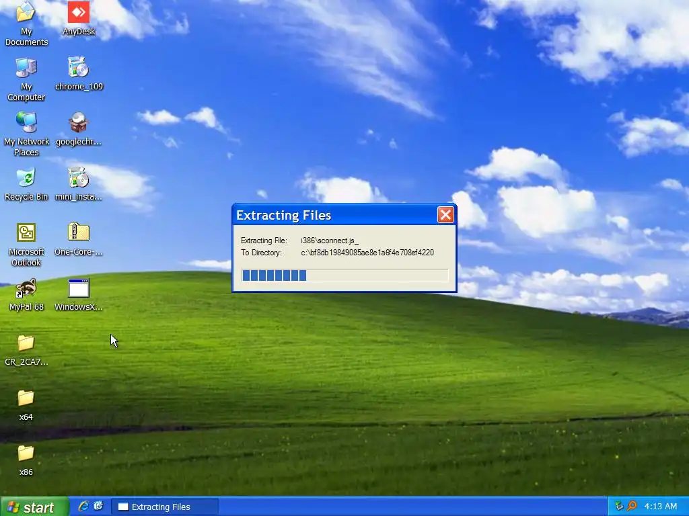Select the My Computer icon
The image size is (689, 516).
[x=26, y=79]
